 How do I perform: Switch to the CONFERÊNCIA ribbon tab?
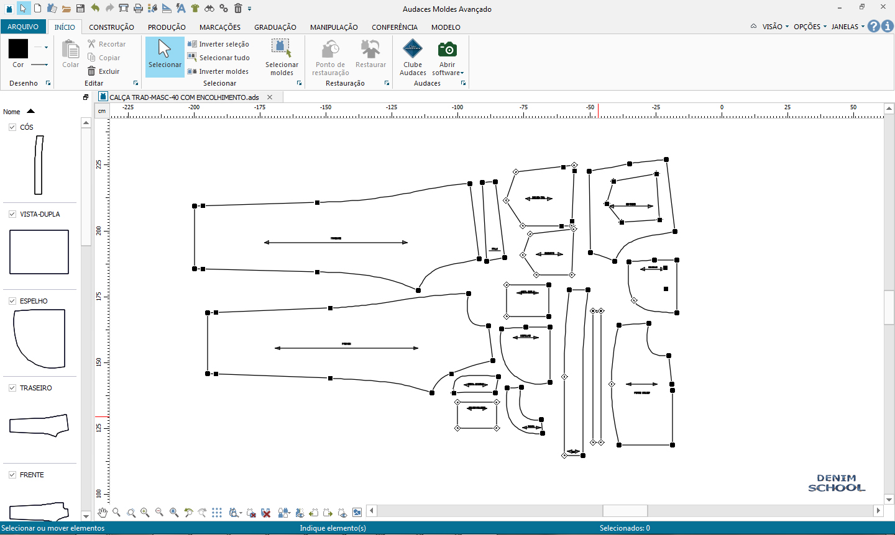(395, 27)
